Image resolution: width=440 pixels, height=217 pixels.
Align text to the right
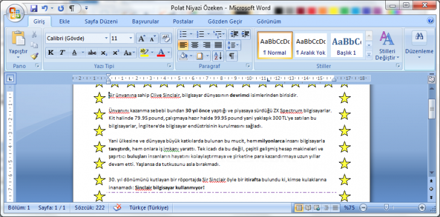[206, 45]
